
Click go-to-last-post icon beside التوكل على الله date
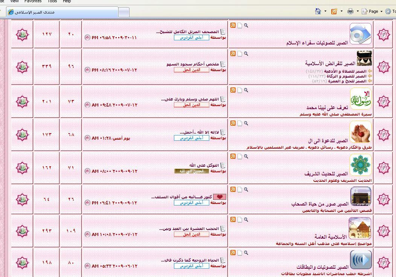pos(87,171)
